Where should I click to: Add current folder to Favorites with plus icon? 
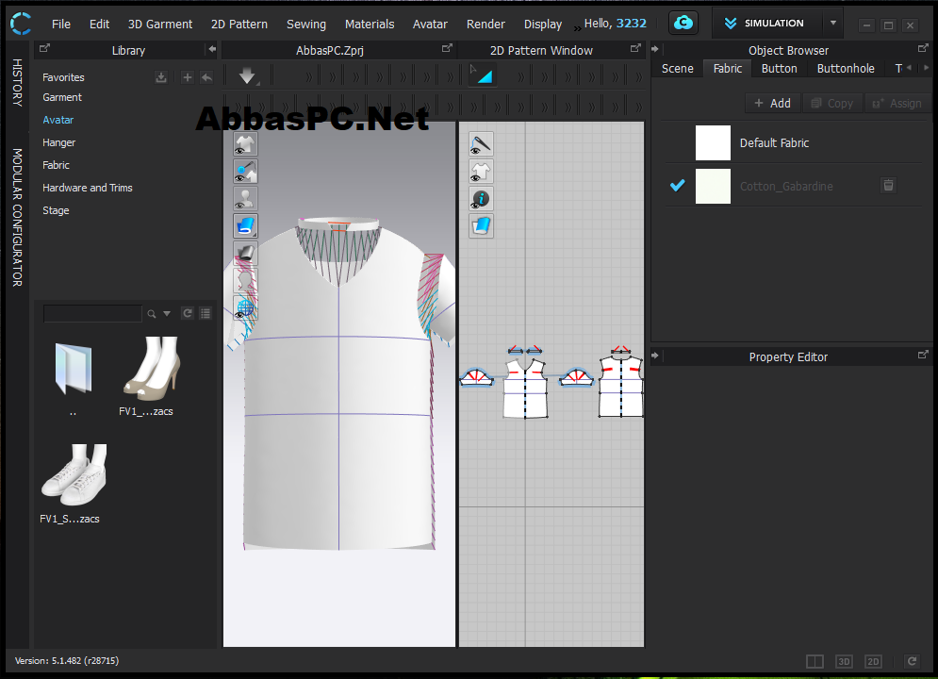tap(188, 77)
